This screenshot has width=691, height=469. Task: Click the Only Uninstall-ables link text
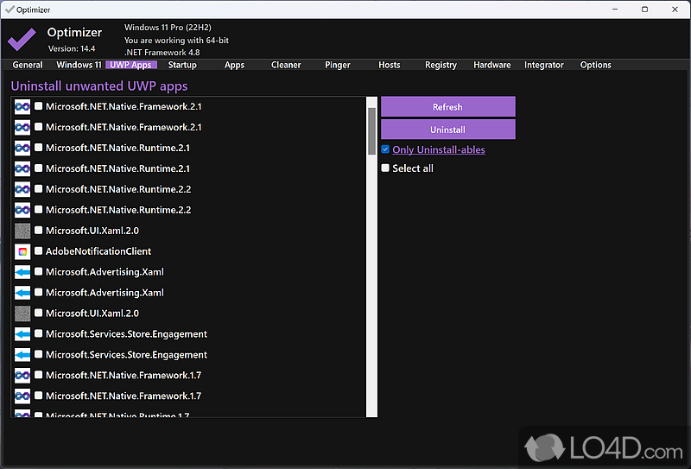[439, 150]
